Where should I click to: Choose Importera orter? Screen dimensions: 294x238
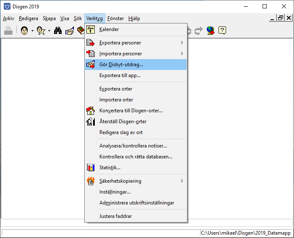click(136, 100)
